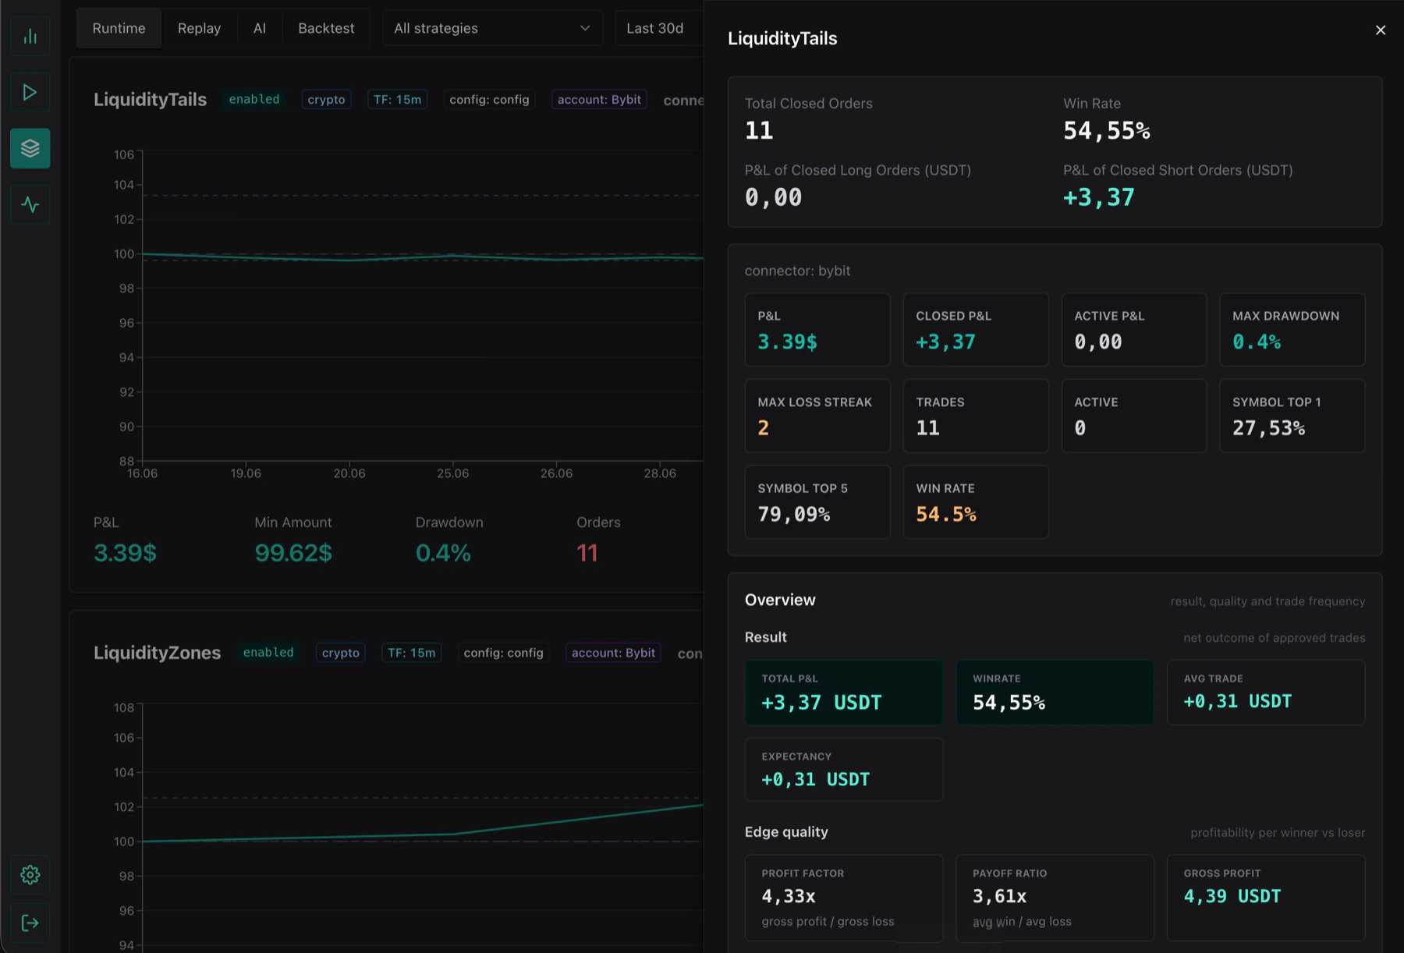Click the crypto tag on LiquidityZones
Screen dimensions: 1404x953
click(x=340, y=653)
